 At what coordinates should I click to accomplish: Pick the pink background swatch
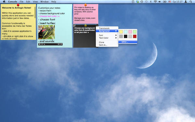tap(130, 32)
